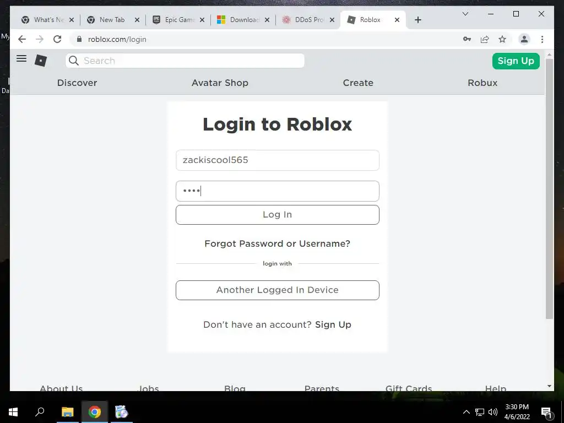This screenshot has height=423, width=564.
Task: Open the Discover menu item
Action: (x=77, y=83)
